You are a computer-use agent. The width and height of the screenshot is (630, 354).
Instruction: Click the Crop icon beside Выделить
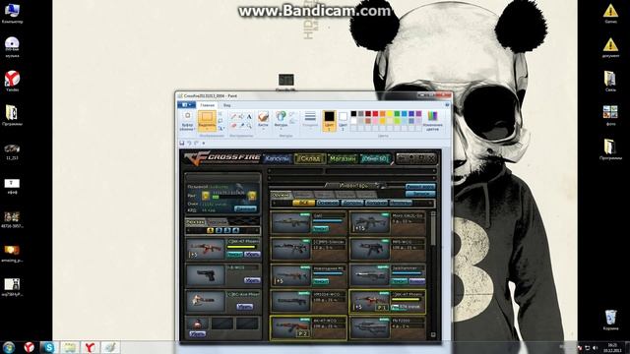pos(220,114)
